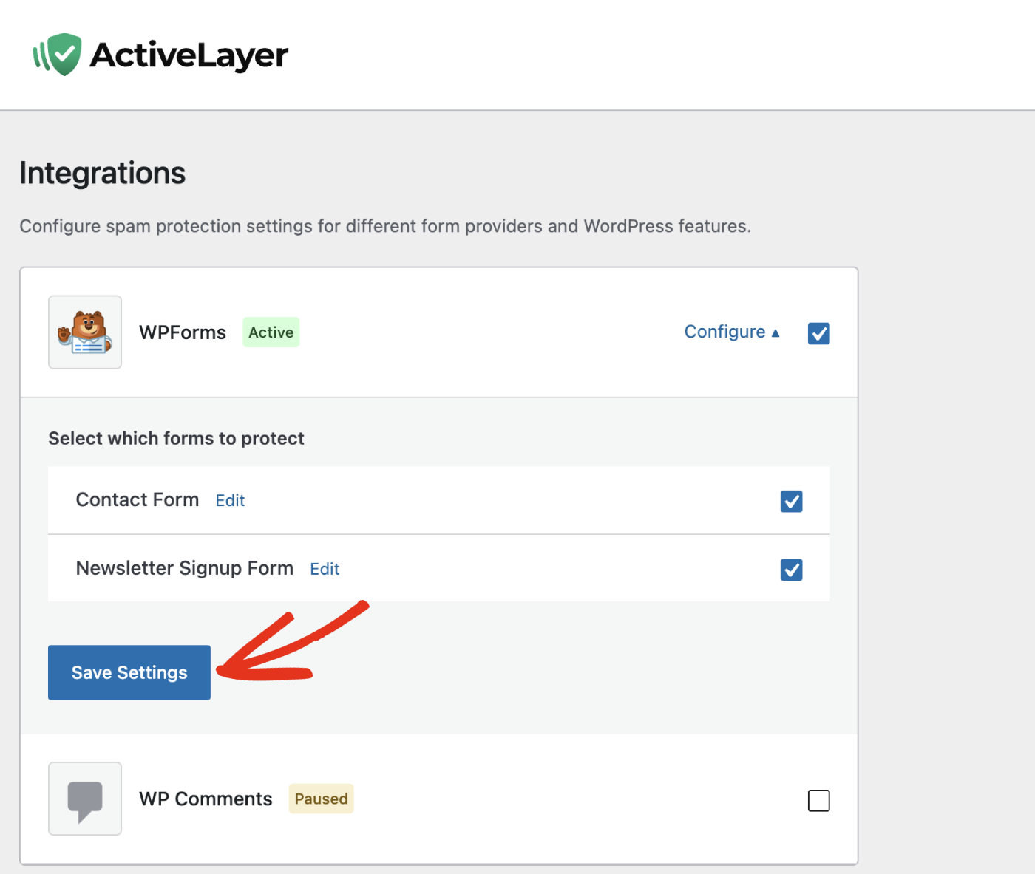Click 'Select which forms to protect' heading
Viewport: 1035px width, 874px height.
click(x=176, y=438)
